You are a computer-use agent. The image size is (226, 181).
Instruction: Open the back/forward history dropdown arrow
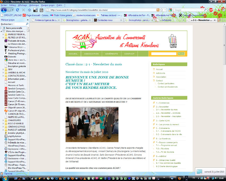coord(13,10)
